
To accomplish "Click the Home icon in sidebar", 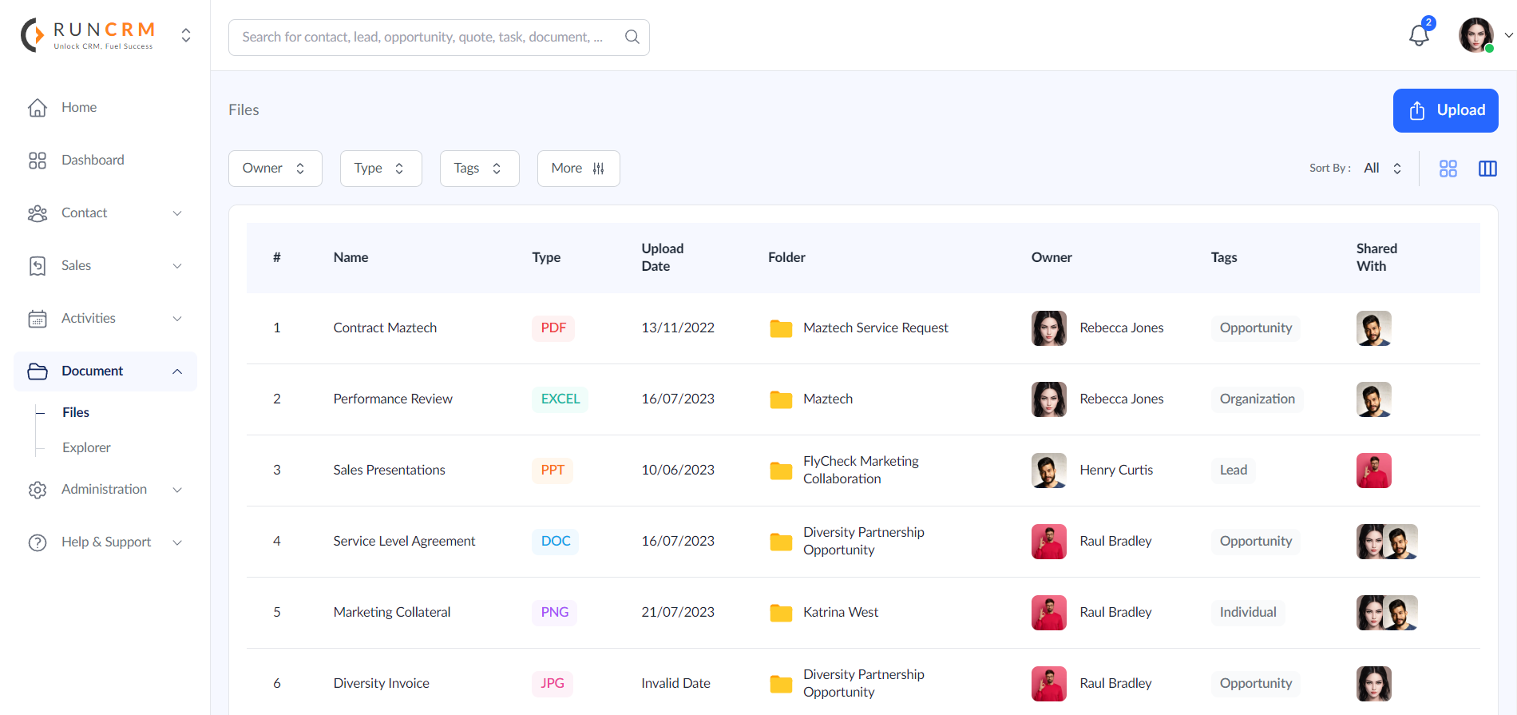I will 38,108.
